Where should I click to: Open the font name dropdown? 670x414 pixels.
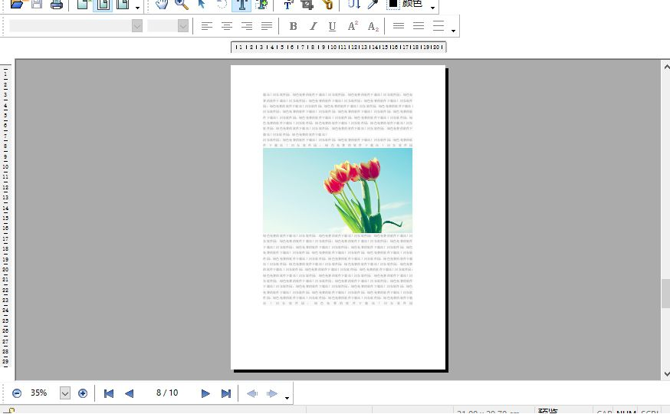click(x=136, y=26)
